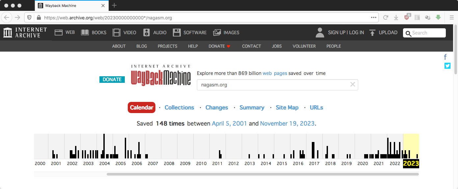Close the Wayback Machine tab
The width and height of the screenshot is (458, 189).
[103, 6]
